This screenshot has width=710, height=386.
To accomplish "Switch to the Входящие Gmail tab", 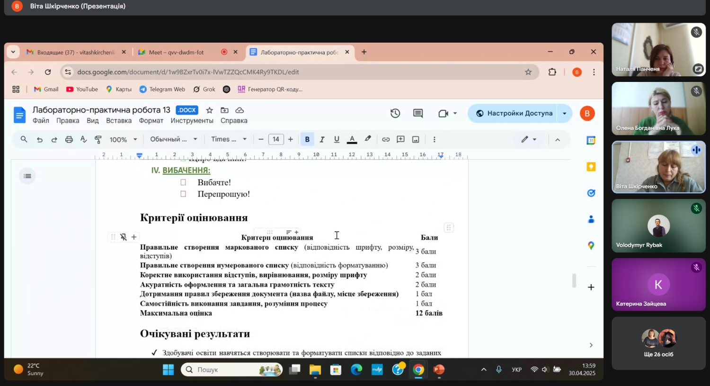I will (76, 52).
